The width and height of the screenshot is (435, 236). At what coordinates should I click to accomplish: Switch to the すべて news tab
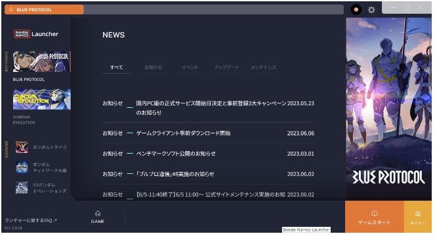(x=117, y=67)
